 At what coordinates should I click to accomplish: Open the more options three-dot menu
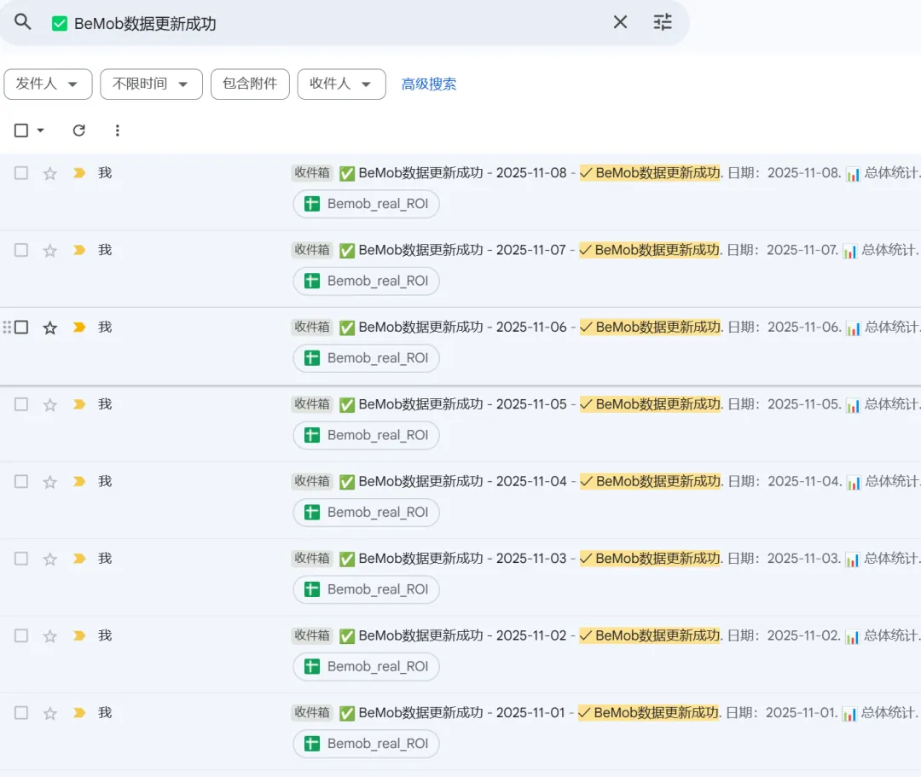click(x=118, y=130)
